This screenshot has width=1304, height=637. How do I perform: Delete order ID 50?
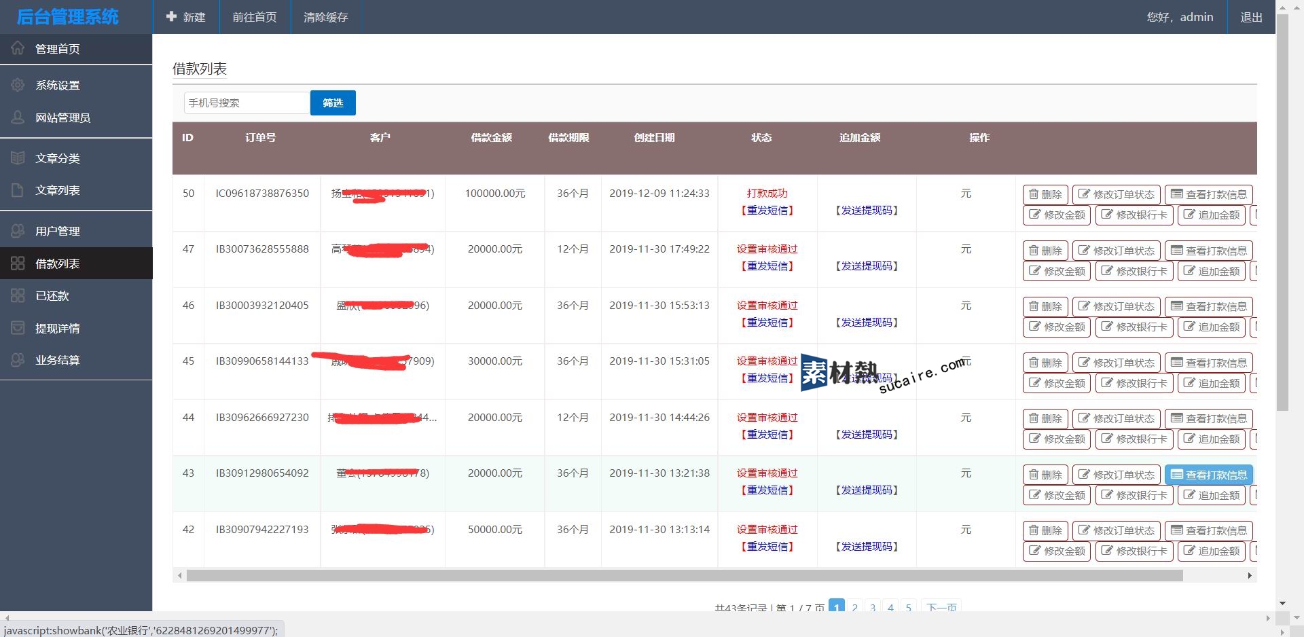tap(1045, 194)
